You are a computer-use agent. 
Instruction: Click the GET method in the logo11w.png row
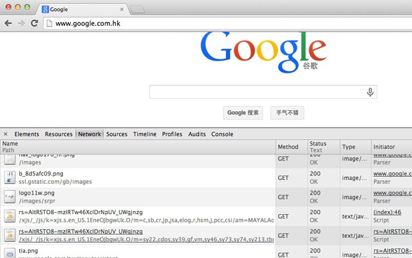click(x=283, y=197)
